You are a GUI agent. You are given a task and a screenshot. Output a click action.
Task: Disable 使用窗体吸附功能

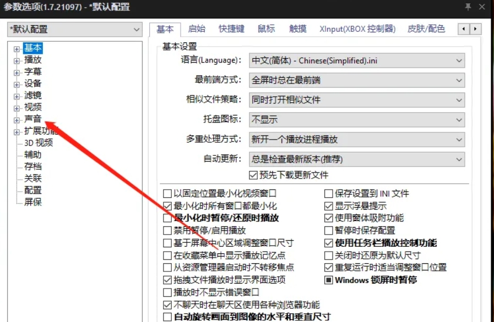coord(327,219)
